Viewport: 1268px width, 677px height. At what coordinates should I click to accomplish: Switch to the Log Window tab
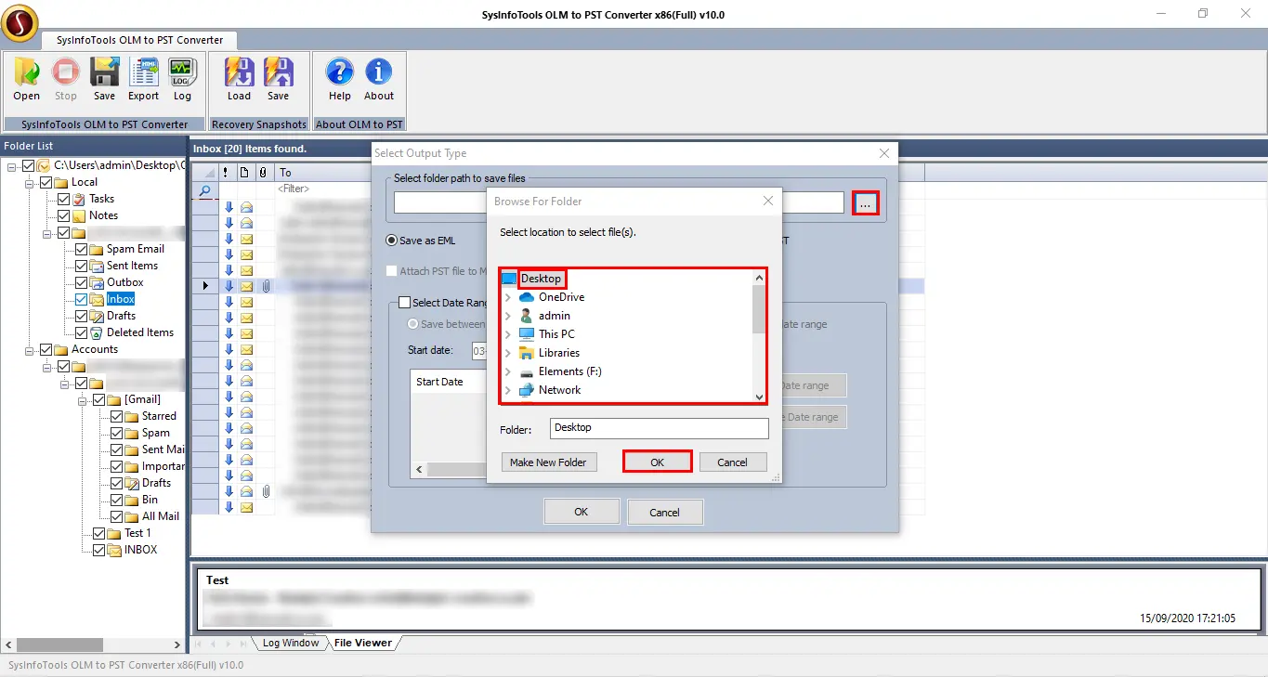pyautogui.click(x=290, y=643)
